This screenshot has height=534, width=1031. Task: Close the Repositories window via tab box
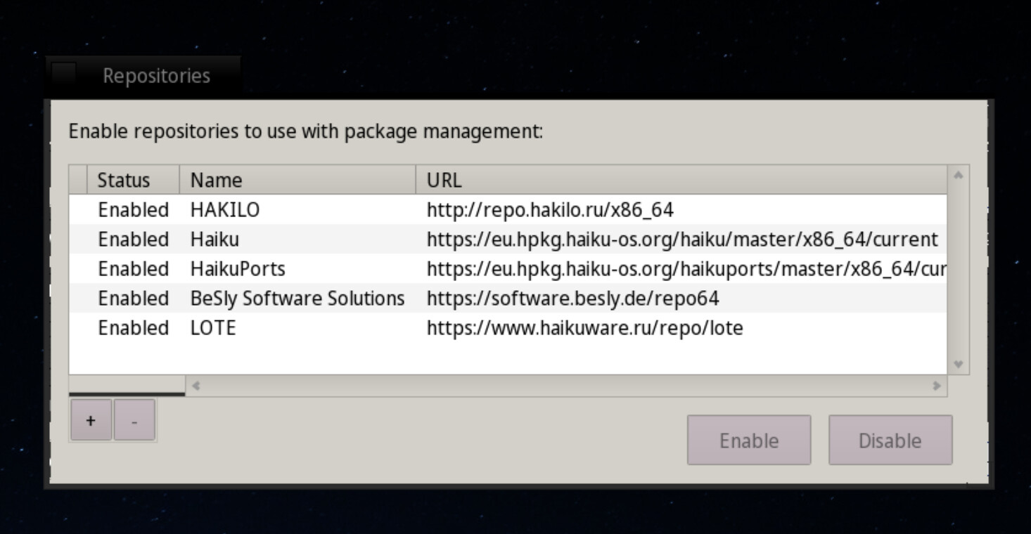point(63,74)
